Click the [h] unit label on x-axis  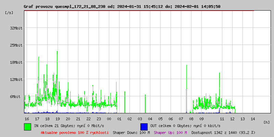267,122
